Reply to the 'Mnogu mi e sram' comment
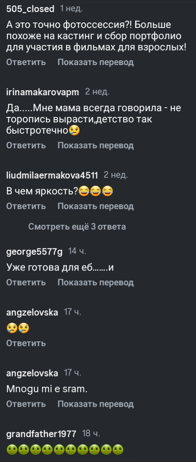The height and width of the screenshot is (462, 196). (26, 404)
